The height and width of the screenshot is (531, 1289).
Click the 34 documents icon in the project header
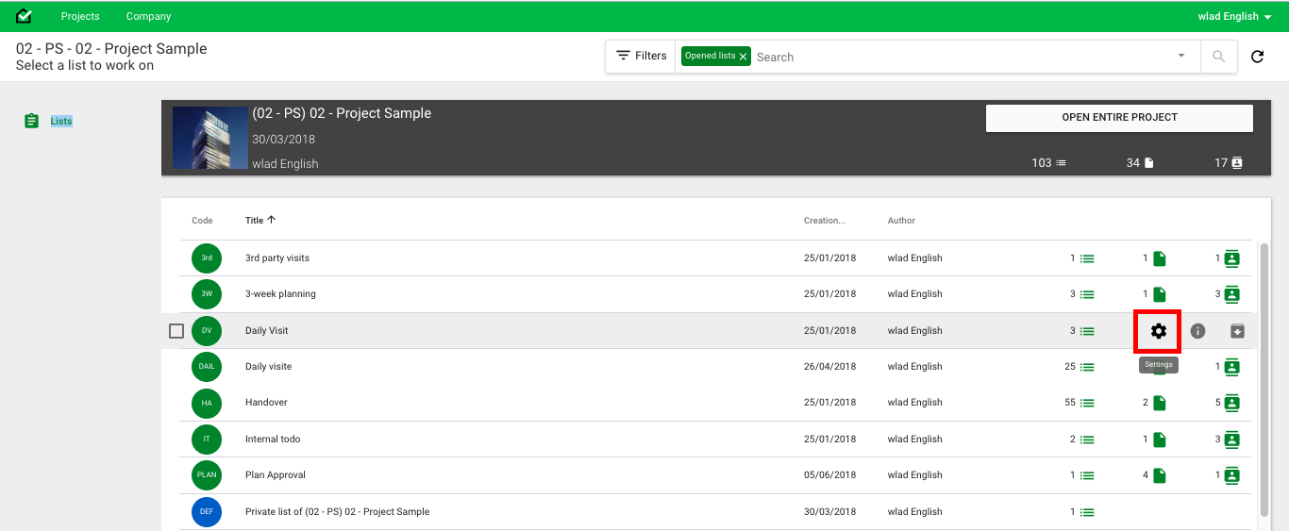click(x=1149, y=163)
